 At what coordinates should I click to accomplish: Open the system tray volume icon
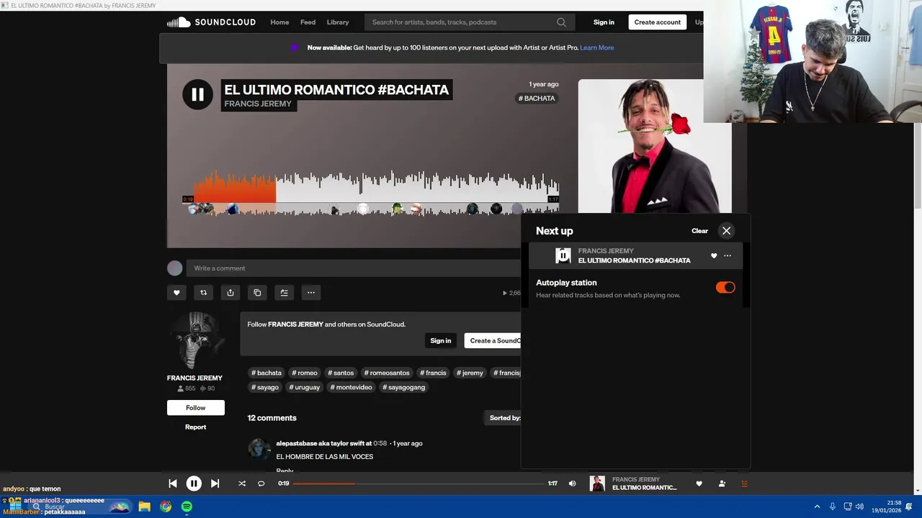tap(859, 506)
